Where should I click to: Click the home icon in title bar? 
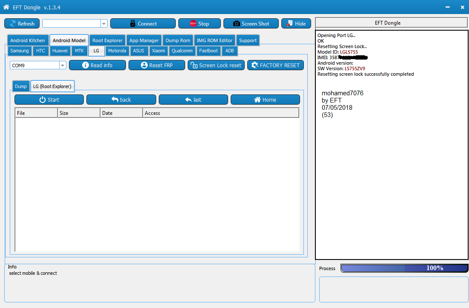click(6, 7)
